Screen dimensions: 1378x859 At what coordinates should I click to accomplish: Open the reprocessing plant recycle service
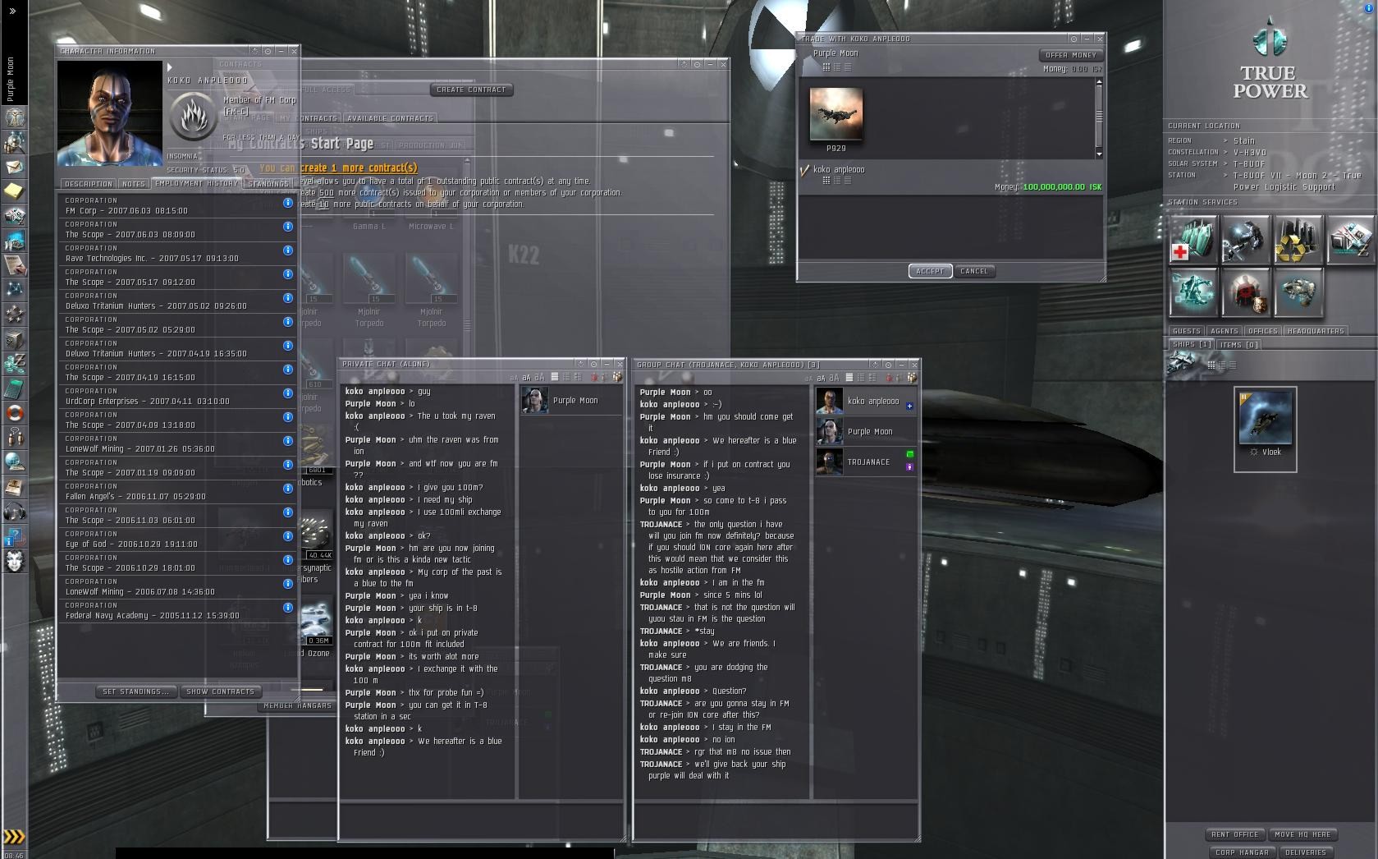pyautogui.click(x=1298, y=240)
